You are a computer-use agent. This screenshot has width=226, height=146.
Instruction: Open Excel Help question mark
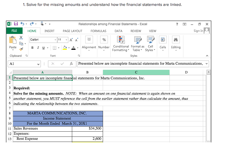177,24
